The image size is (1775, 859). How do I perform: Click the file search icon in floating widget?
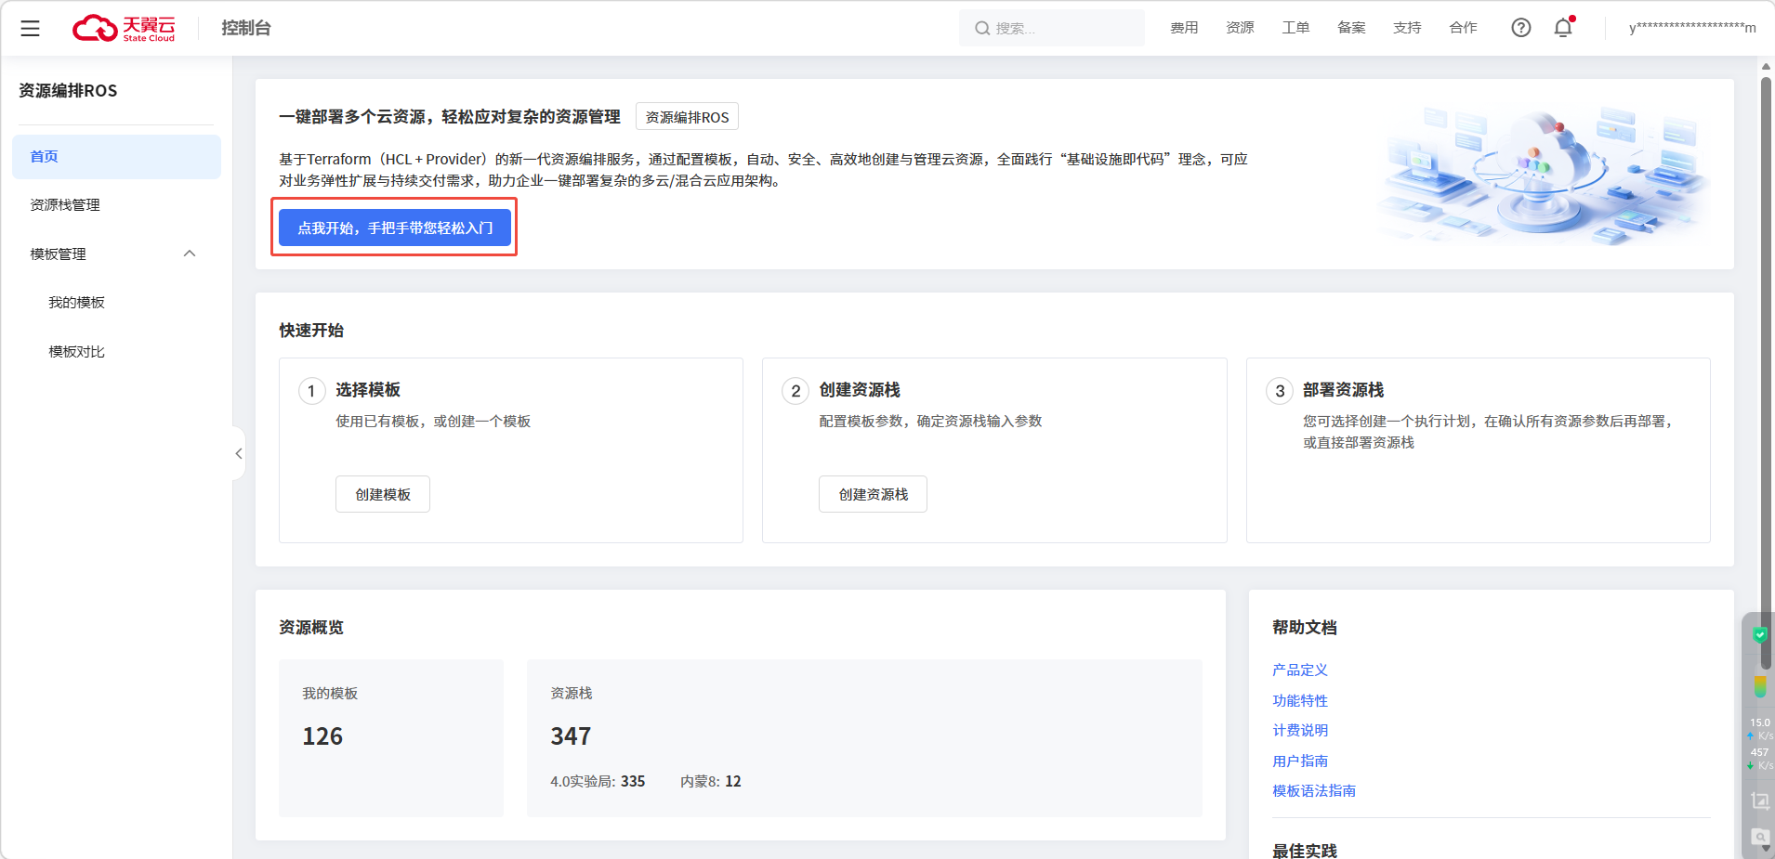[x=1759, y=837]
